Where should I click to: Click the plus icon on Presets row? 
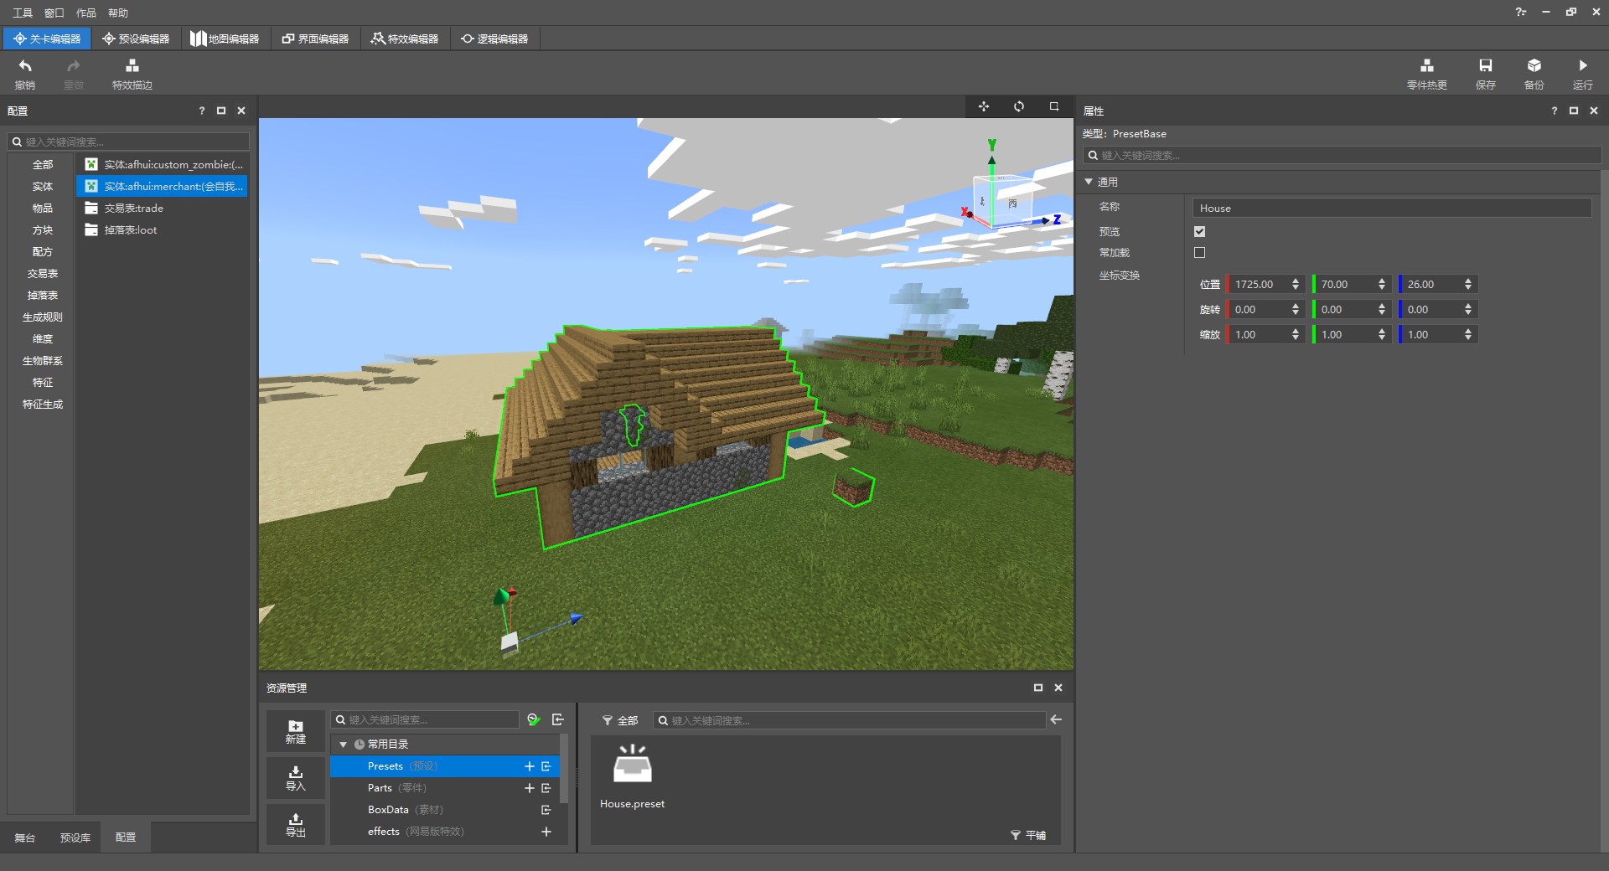point(529,766)
